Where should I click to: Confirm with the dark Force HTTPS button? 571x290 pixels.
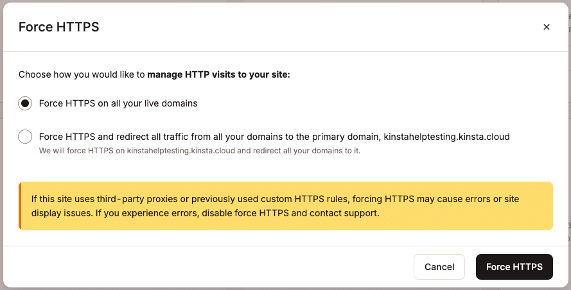514,267
